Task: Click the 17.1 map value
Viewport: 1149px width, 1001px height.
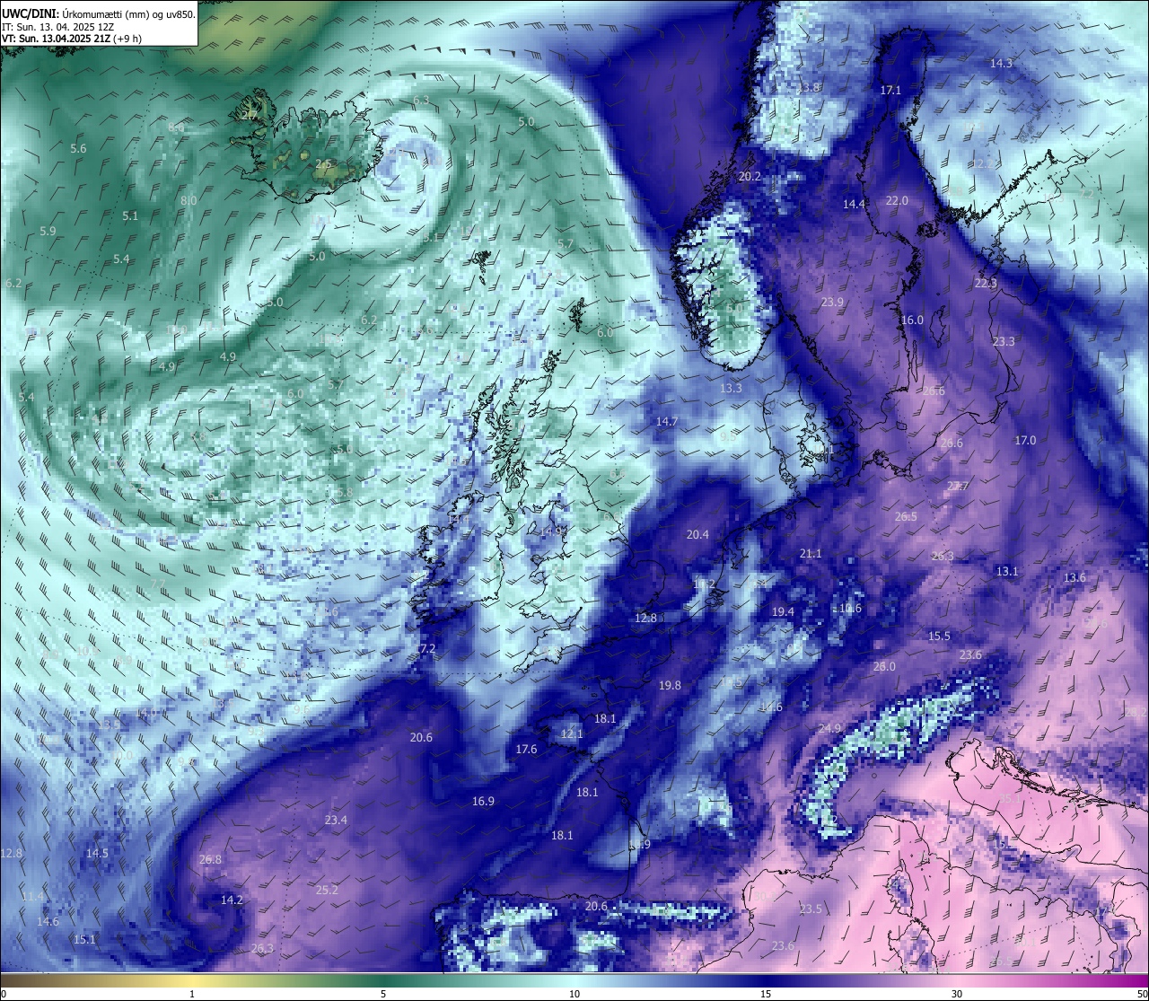Action: click(x=890, y=91)
